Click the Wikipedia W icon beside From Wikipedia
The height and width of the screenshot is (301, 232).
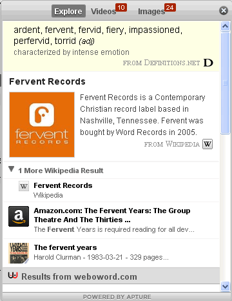click(x=208, y=144)
